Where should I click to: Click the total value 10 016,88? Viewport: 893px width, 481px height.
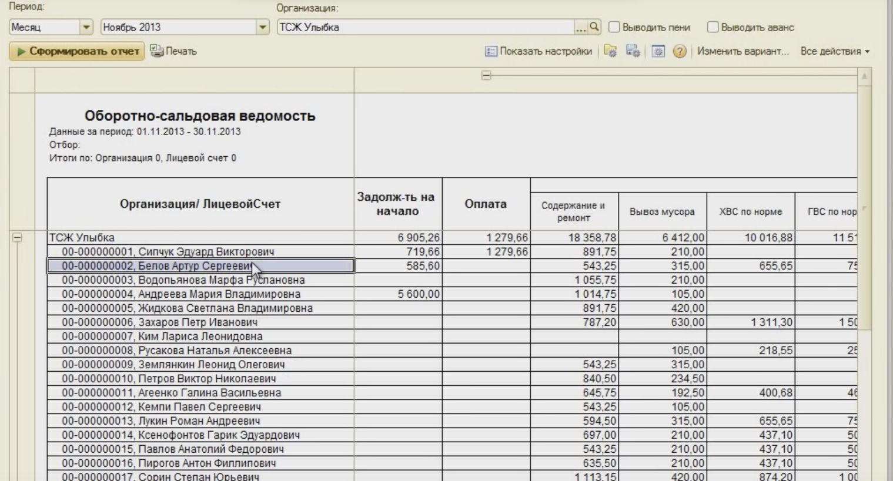[x=768, y=237]
